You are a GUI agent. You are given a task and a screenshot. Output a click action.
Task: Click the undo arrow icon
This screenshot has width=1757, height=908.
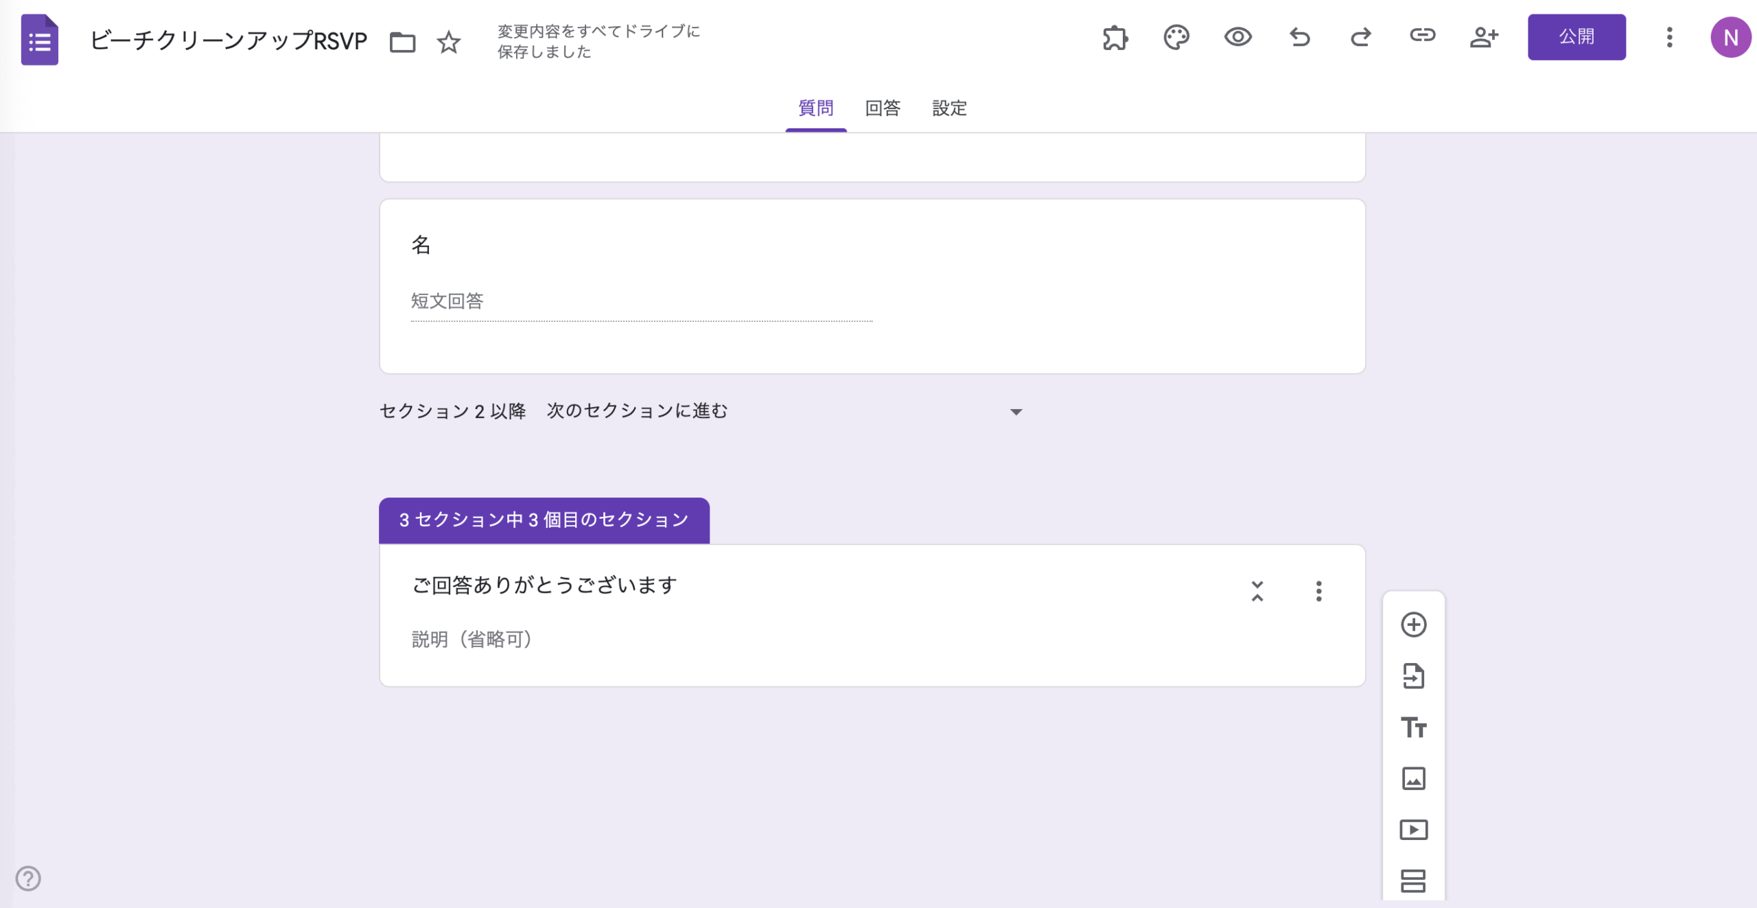coord(1299,37)
